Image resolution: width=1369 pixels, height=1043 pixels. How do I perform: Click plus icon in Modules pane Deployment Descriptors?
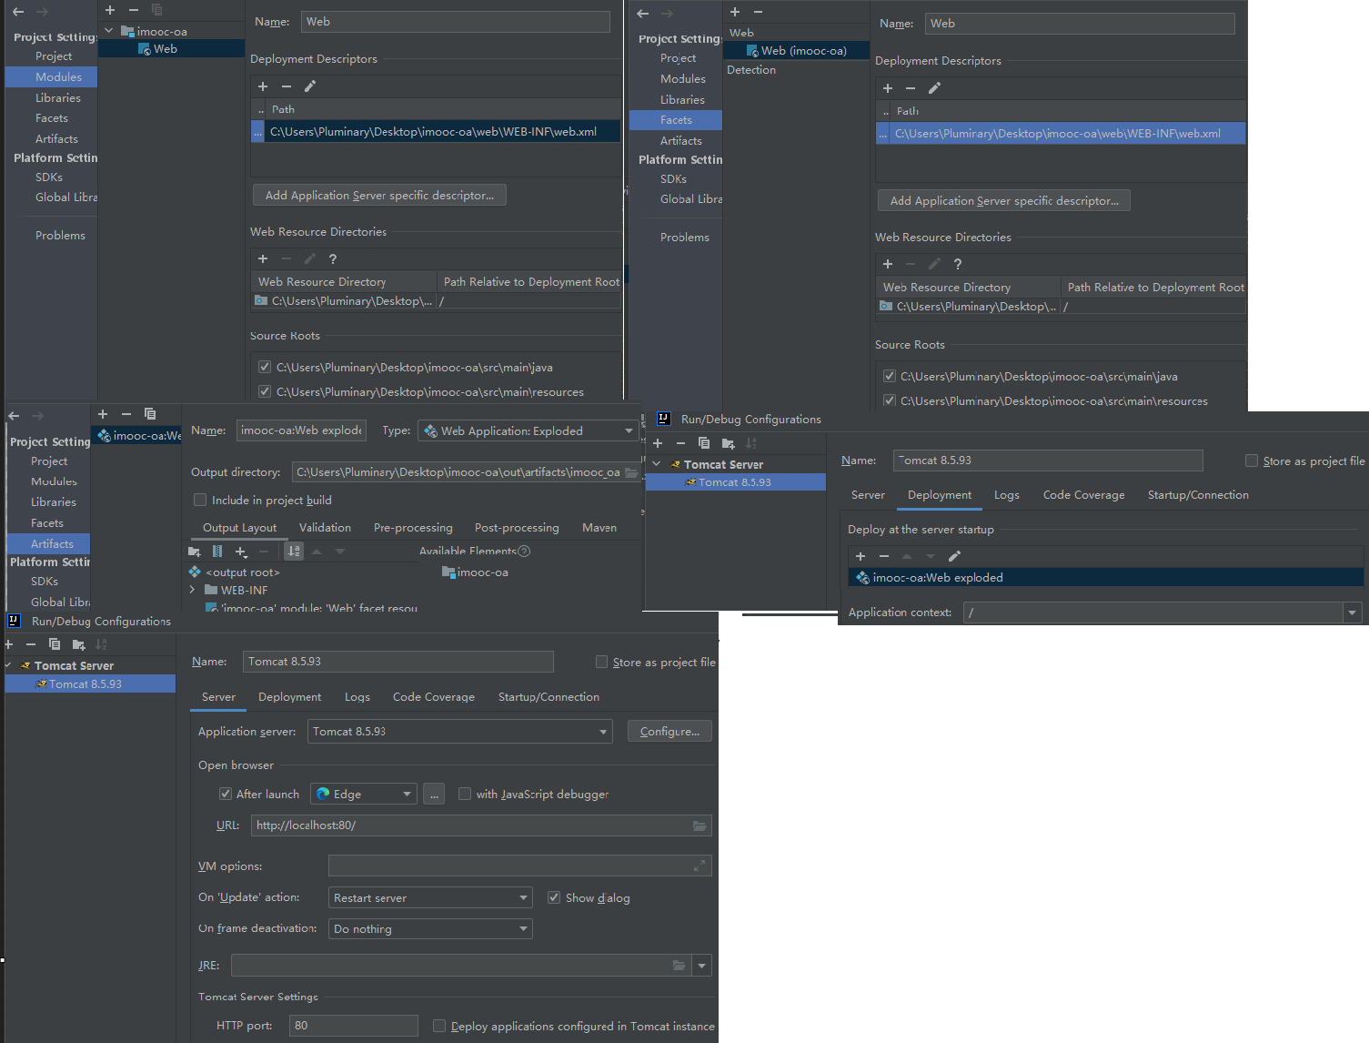pyautogui.click(x=263, y=86)
